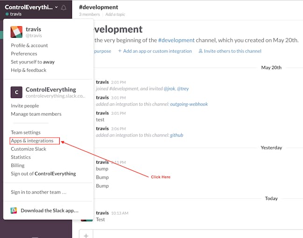
Task: Open the @trey mention
Action: pos(183,89)
